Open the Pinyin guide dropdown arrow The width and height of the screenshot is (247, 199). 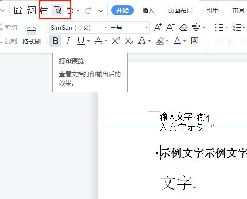tap(204, 27)
